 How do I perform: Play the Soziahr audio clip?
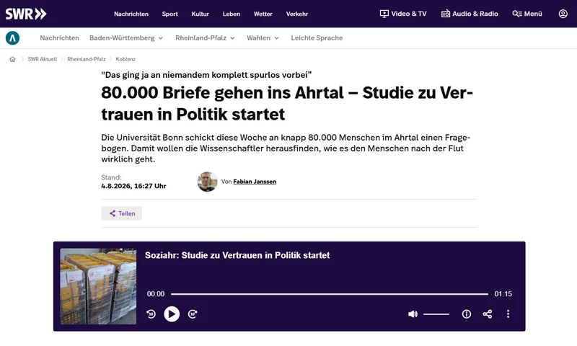point(172,314)
